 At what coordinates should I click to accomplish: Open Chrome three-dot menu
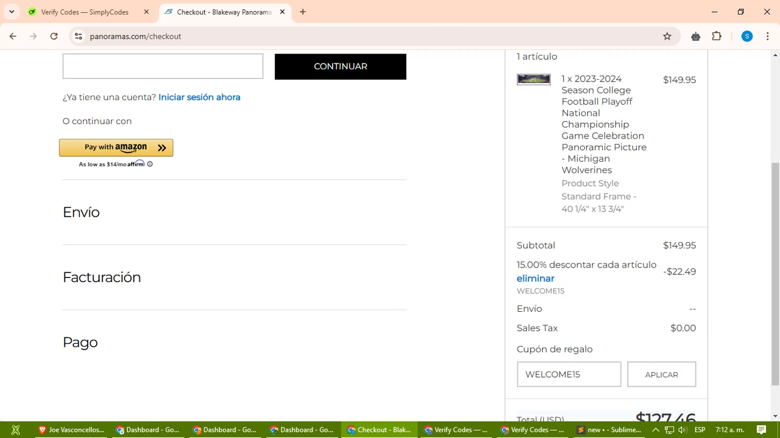768,36
